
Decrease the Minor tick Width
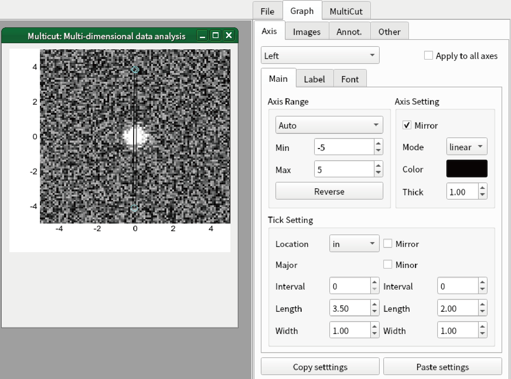coord(482,334)
